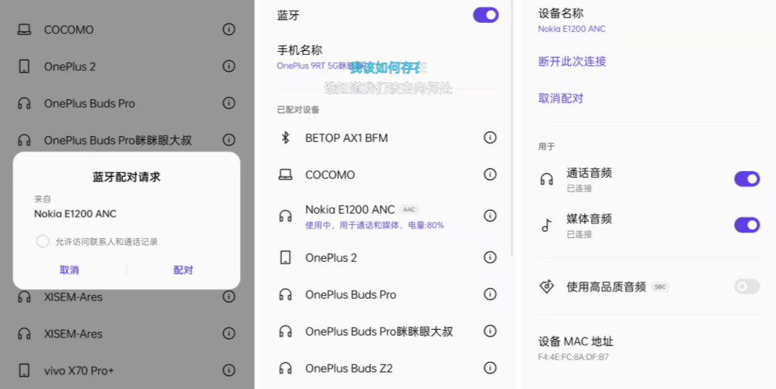Tap info icon for COCOMO behind pairing dialog
The width and height of the screenshot is (776, 389).
(x=229, y=29)
